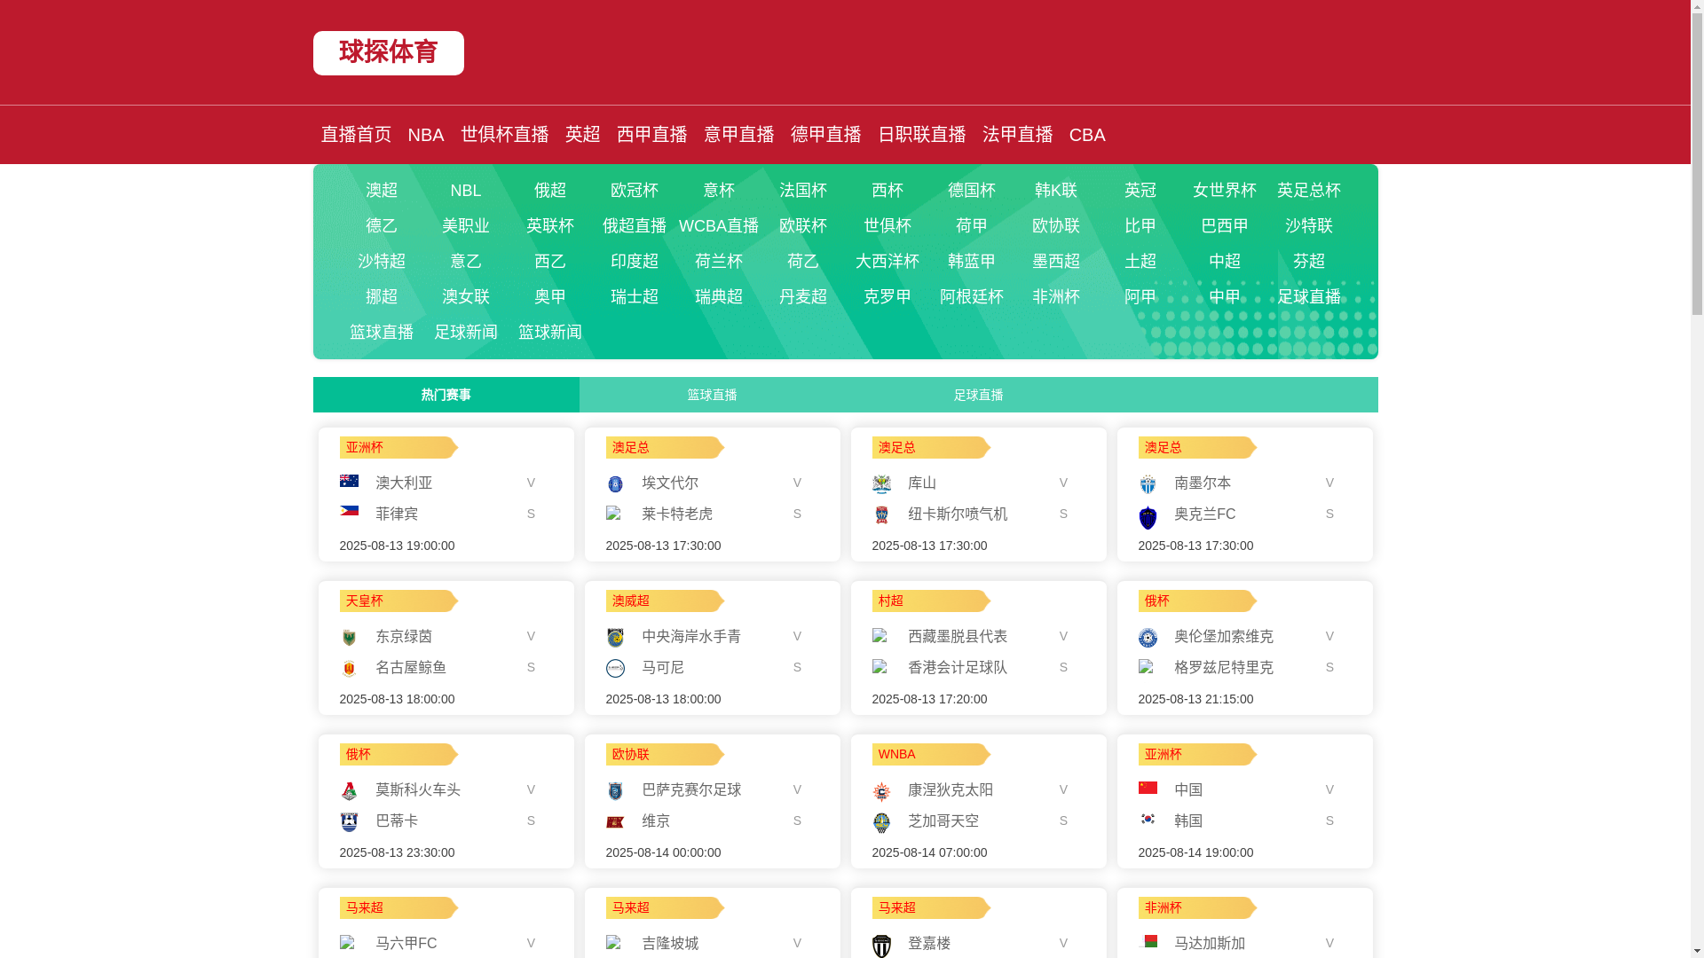The height and width of the screenshot is (958, 1704).
Task: Click the 巴蒂卡 team badge
Action: [349, 821]
